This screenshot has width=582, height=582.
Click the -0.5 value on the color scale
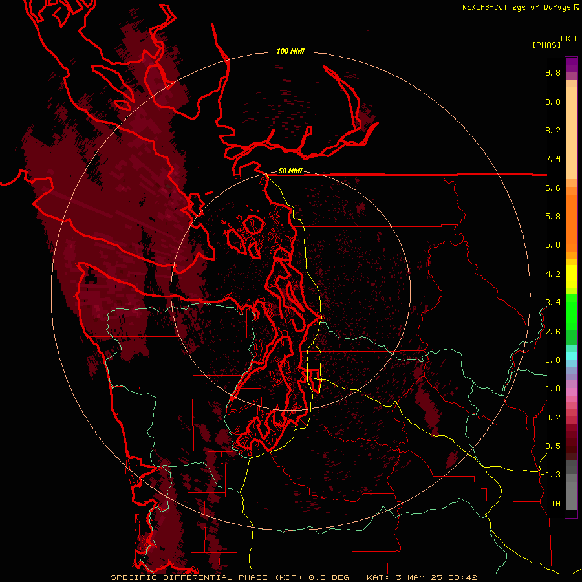coord(550,446)
